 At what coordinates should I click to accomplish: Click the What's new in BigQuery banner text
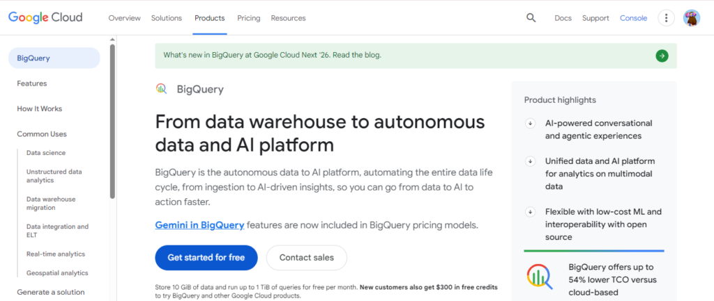click(273, 56)
